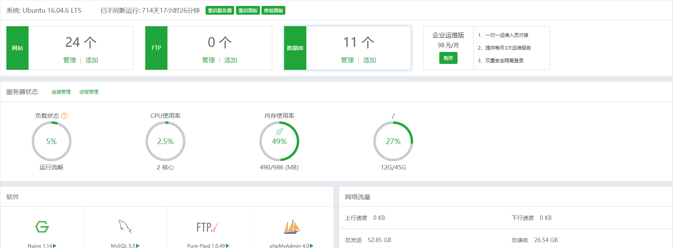673x248 pixels.
Task: Click the 运行流畅 status text
Action: pyautogui.click(x=52, y=167)
